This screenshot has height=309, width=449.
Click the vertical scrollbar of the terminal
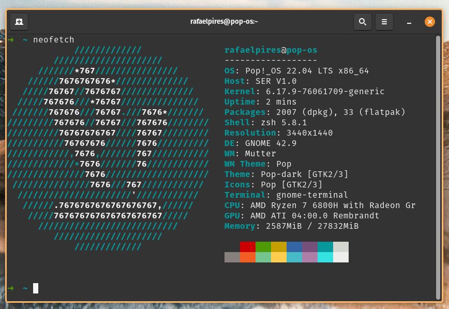click(x=438, y=168)
